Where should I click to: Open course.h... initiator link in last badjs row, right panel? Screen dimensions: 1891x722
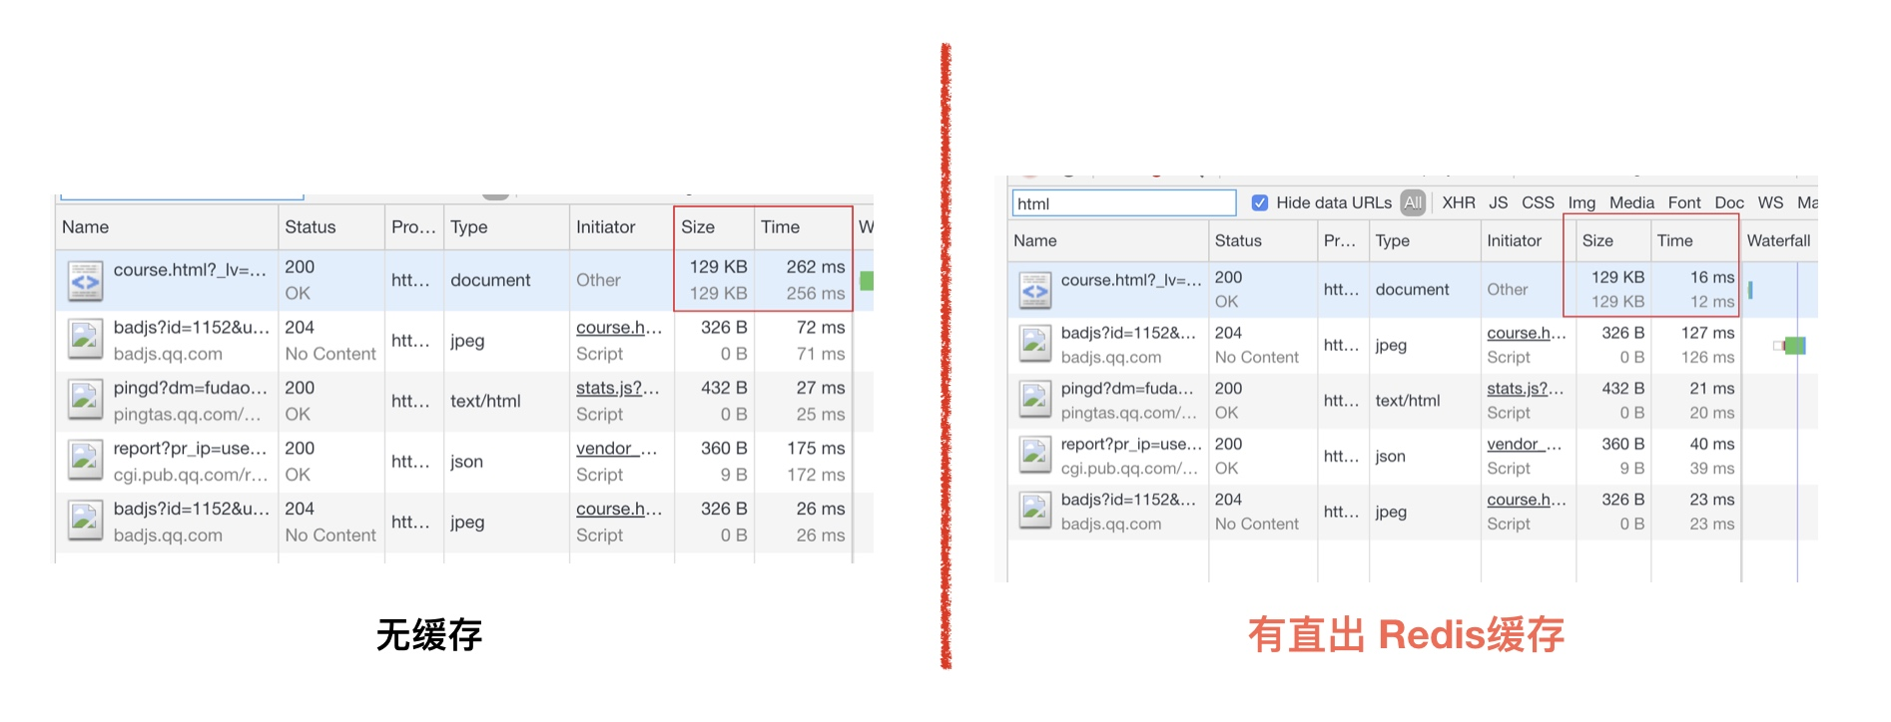pos(1527,500)
